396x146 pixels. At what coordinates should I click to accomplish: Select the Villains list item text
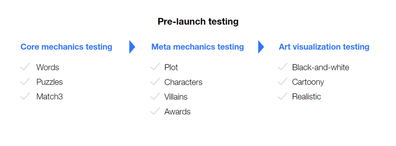[x=176, y=97]
